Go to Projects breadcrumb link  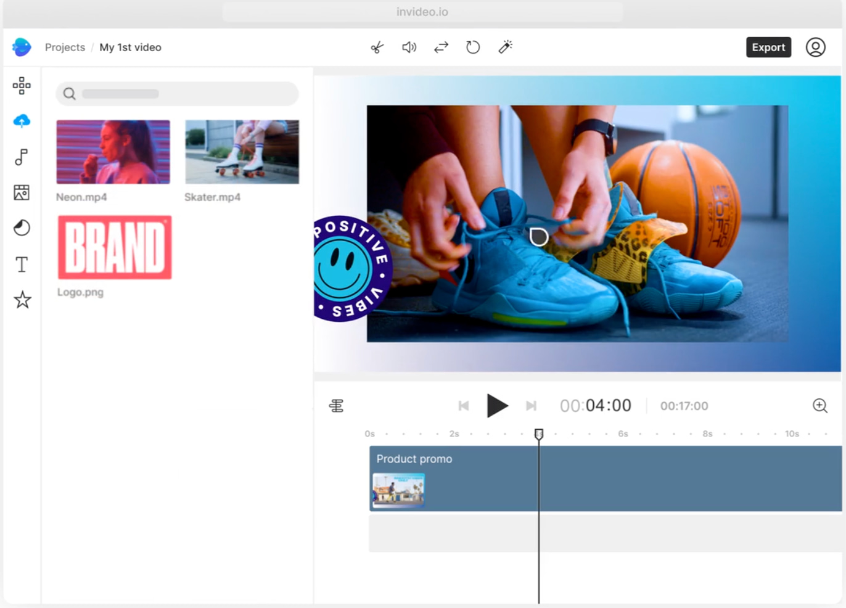click(65, 47)
